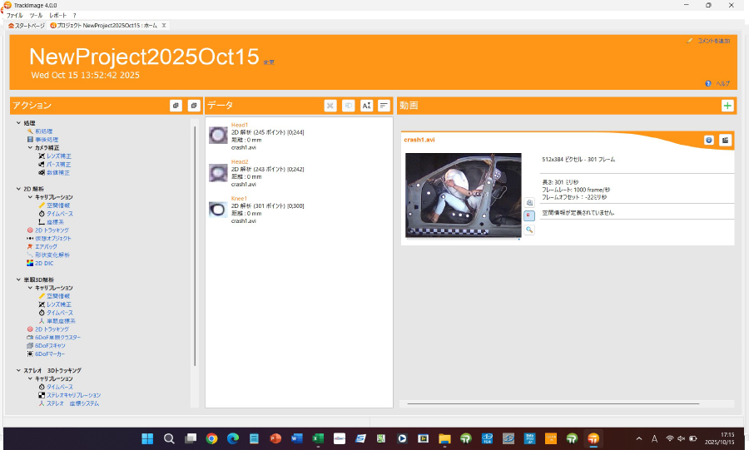Open Excel from the Windows taskbar

317,438
